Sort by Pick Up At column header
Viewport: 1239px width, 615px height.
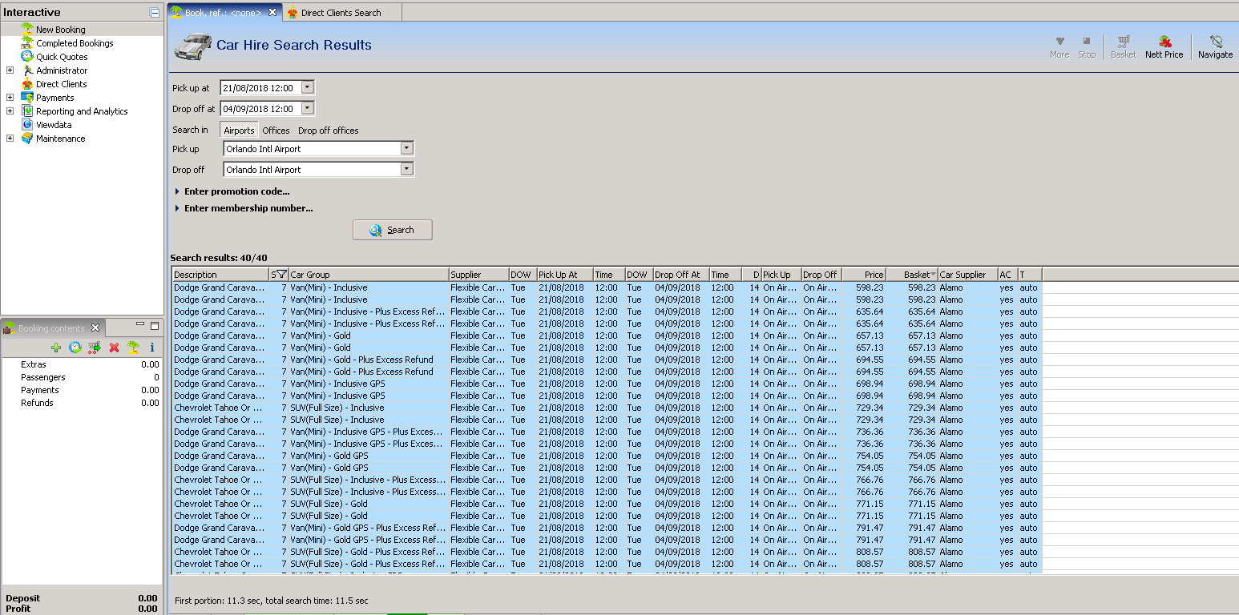(x=565, y=275)
